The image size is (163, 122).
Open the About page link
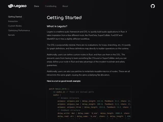[x=65, y=6]
